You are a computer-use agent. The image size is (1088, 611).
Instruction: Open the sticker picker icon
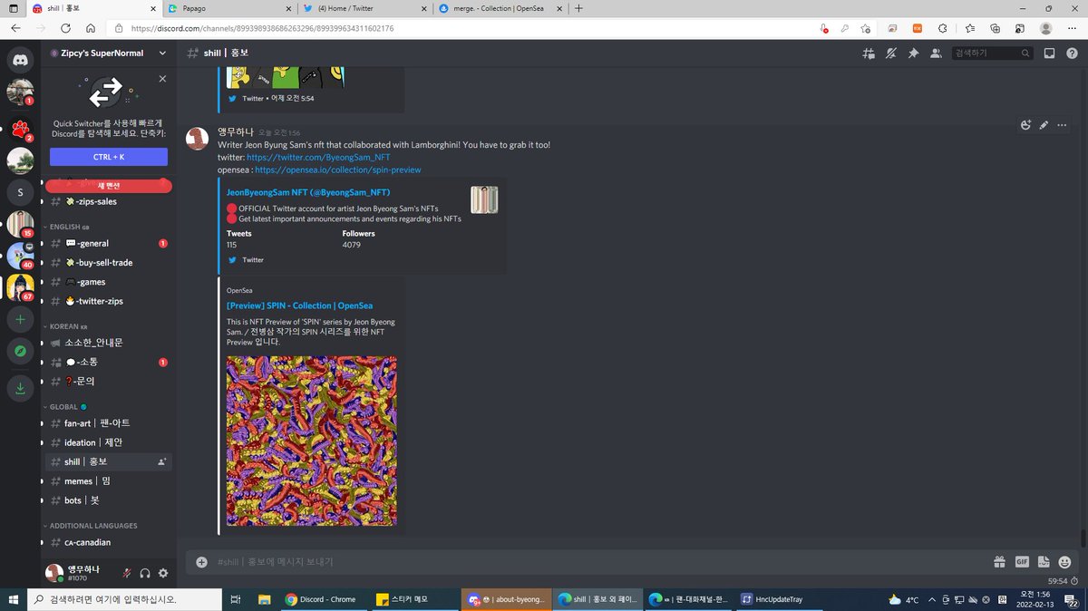click(1044, 562)
